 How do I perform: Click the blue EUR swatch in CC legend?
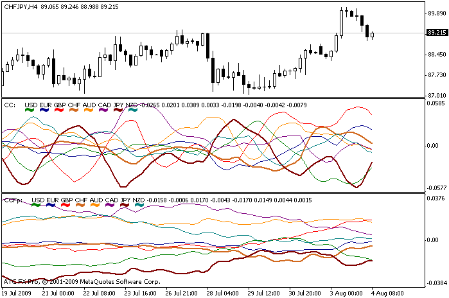coord(44,110)
